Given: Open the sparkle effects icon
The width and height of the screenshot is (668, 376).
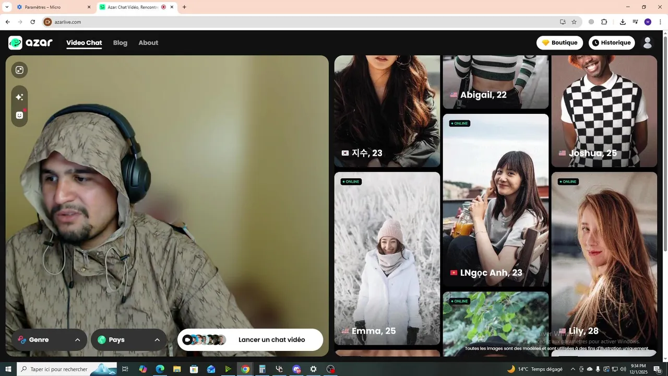Looking at the screenshot, I should pyautogui.click(x=19, y=97).
